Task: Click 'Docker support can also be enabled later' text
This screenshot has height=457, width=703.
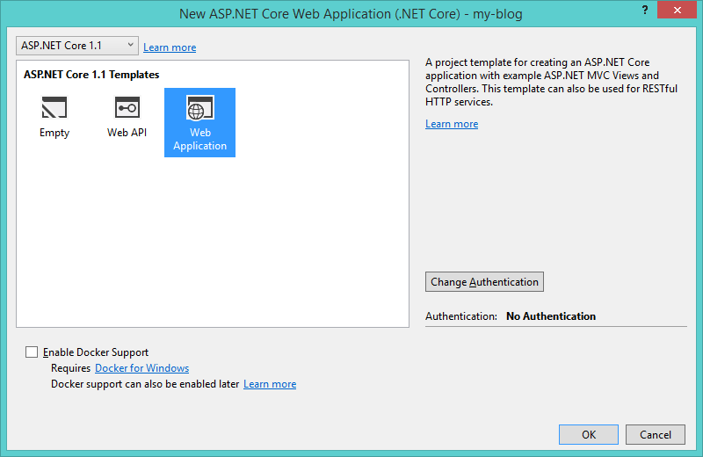Action: [x=145, y=384]
